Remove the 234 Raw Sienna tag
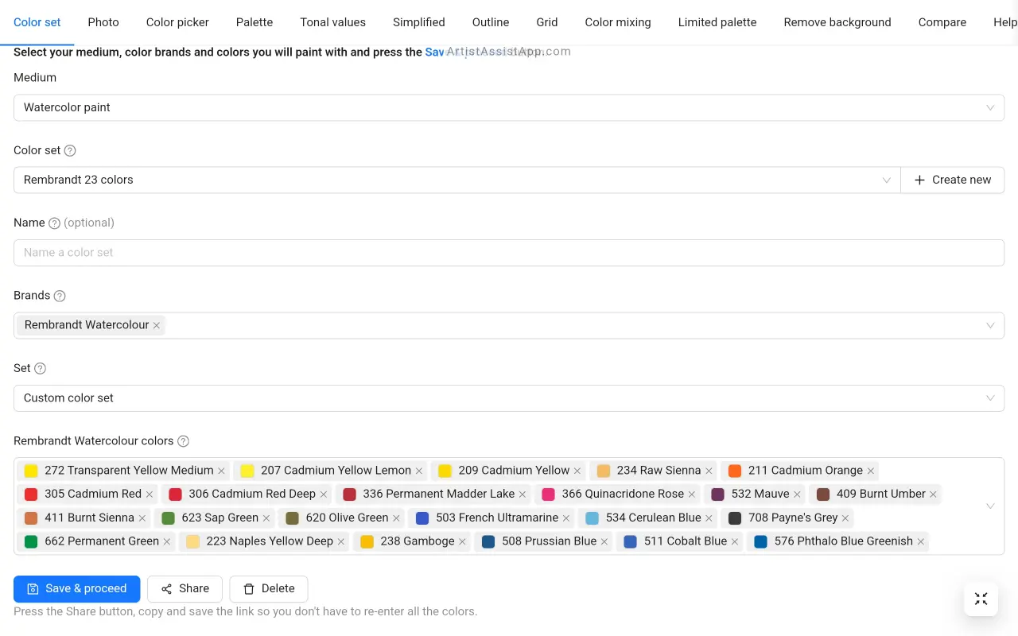This screenshot has width=1018, height=636. tap(709, 471)
